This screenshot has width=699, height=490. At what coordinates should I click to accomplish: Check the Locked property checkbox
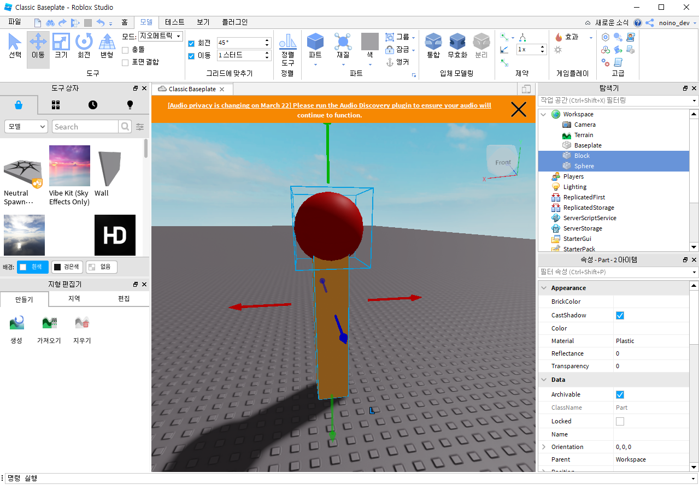click(620, 421)
